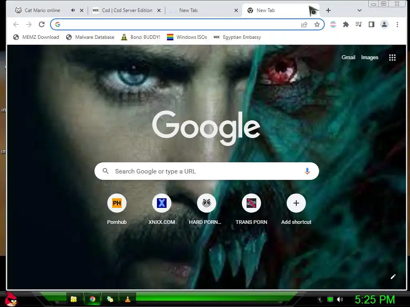This screenshot has height=307, width=410.
Task: Open File Explorer from the taskbar
Action: point(74,299)
